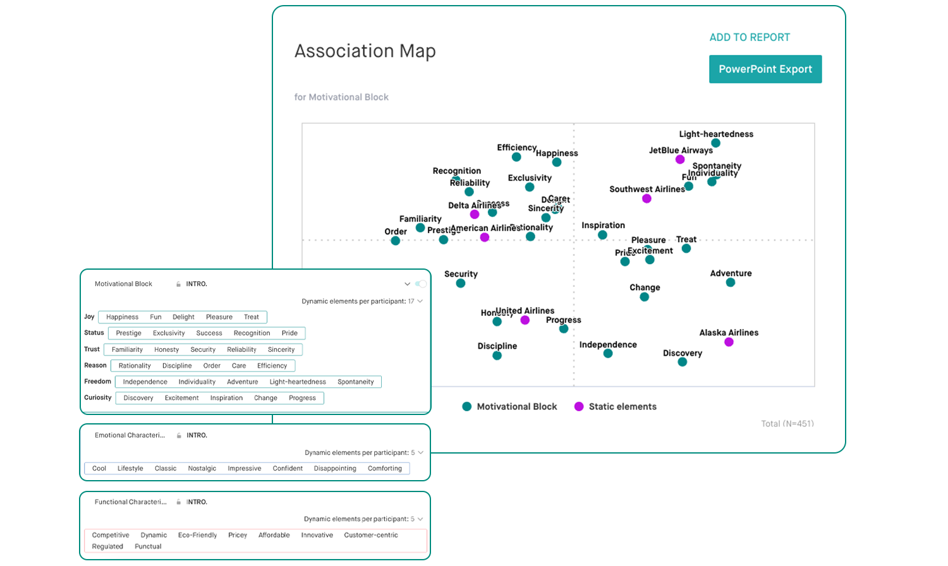Click the Order dot on the chart

coord(396,241)
